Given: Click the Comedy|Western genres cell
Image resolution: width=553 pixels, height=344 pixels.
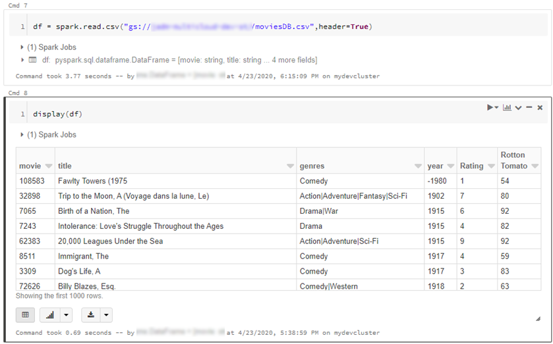Looking at the screenshot, I should coord(360,285).
